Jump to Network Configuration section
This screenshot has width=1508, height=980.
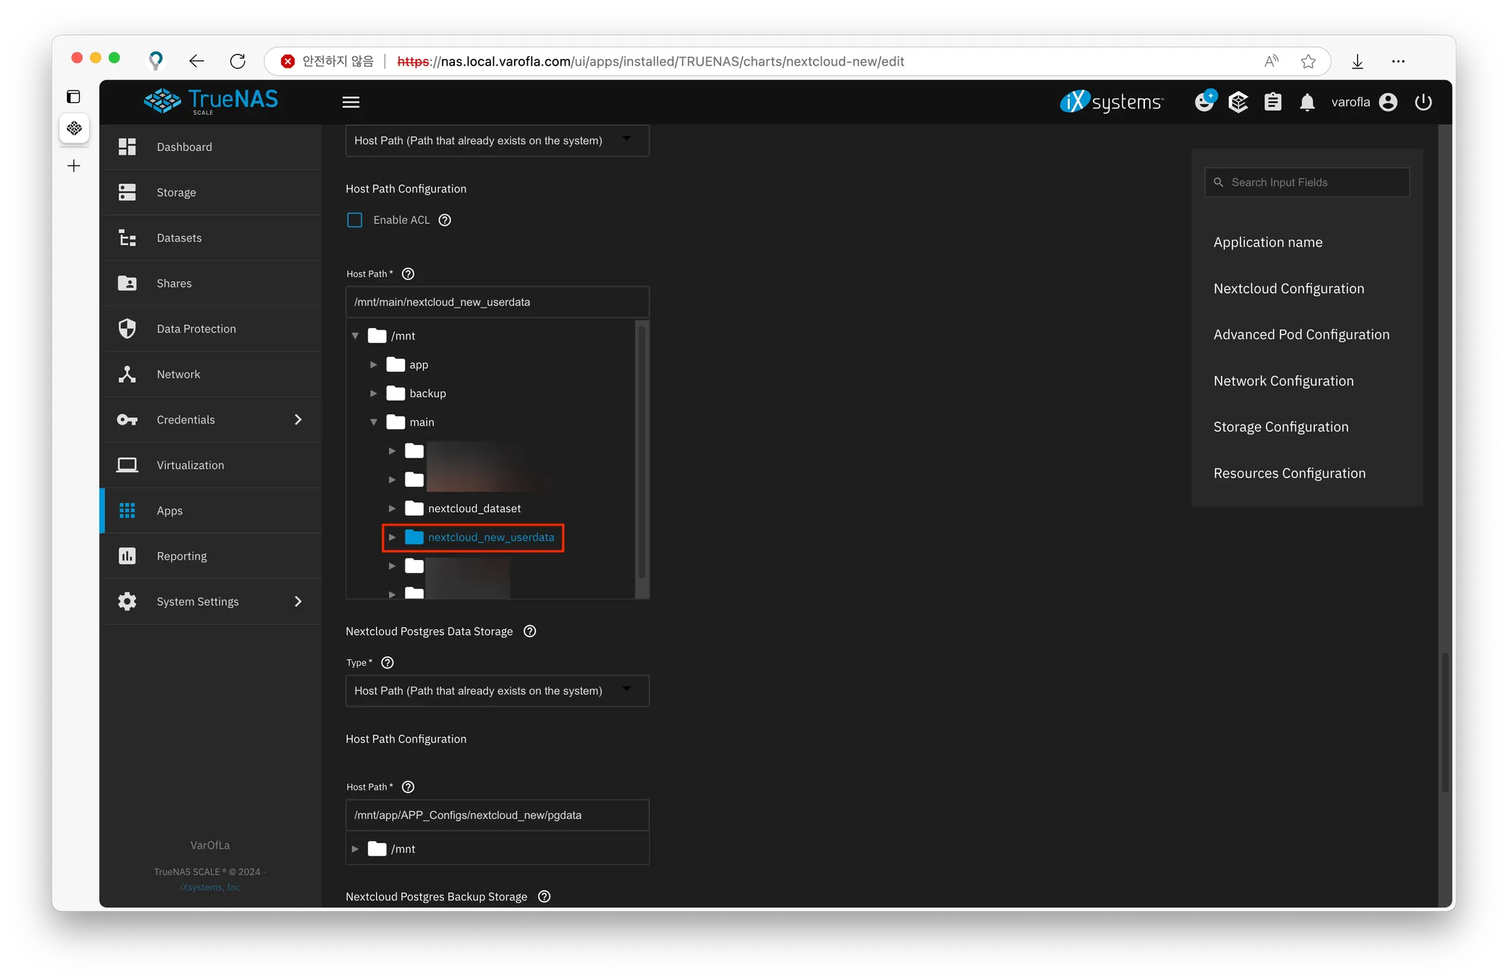tap(1283, 381)
